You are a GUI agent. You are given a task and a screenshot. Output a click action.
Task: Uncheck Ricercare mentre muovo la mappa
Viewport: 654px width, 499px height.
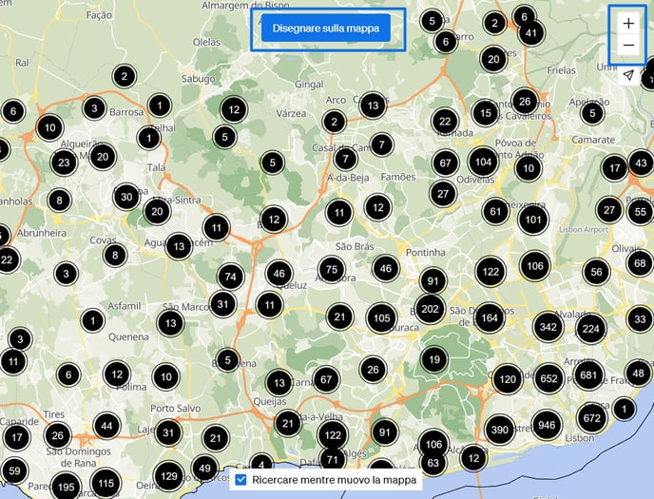point(241,480)
